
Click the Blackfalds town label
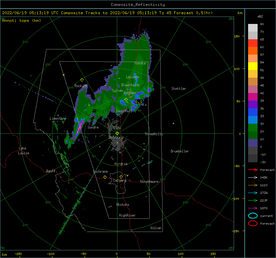click(130, 85)
